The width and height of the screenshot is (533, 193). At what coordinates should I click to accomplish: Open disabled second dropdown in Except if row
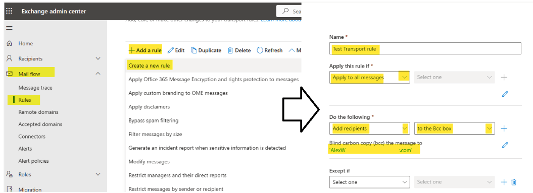pos(455,182)
